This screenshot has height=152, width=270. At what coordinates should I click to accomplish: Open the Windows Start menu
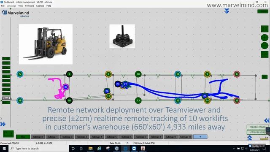click(x=4, y=148)
